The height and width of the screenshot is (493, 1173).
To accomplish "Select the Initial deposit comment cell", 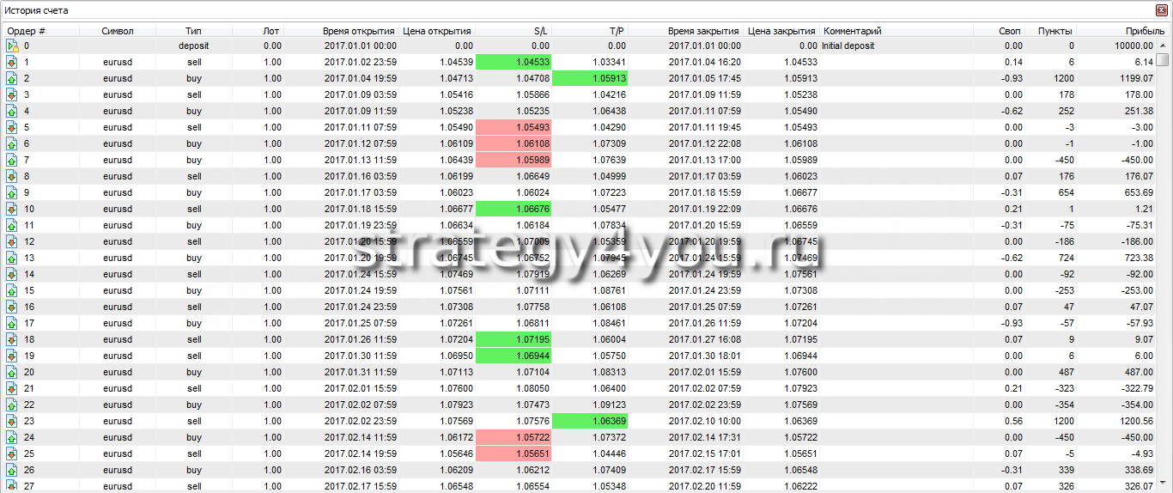I will click(x=848, y=46).
